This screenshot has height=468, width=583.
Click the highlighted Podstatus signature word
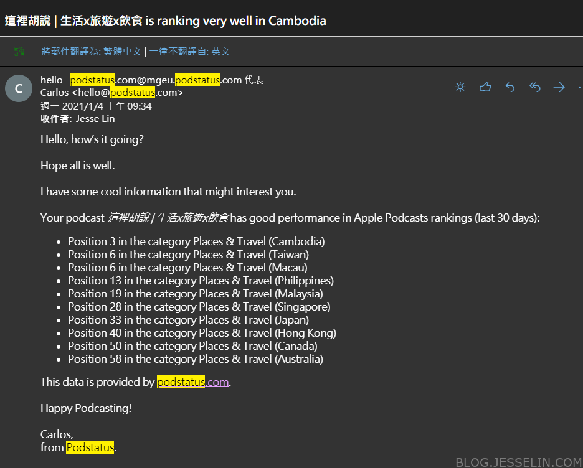(x=90, y=447)
